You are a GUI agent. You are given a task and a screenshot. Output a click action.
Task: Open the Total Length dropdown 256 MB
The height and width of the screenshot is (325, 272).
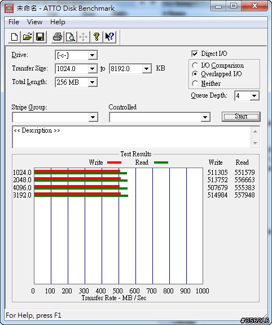pyautogui.click(x=92, y=82)
